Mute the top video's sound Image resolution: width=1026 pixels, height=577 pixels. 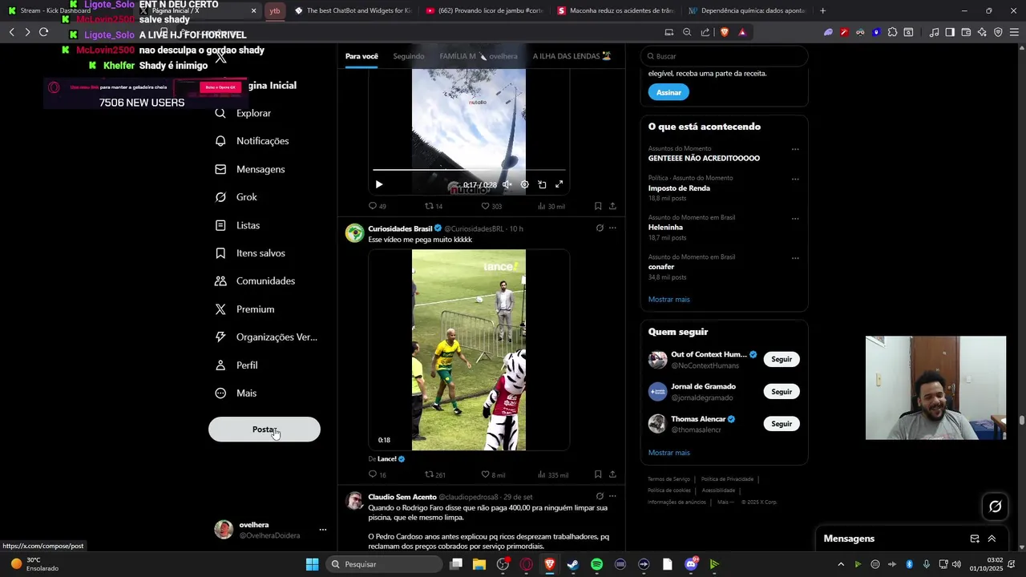pyautogui.click(x=507, y=184)
